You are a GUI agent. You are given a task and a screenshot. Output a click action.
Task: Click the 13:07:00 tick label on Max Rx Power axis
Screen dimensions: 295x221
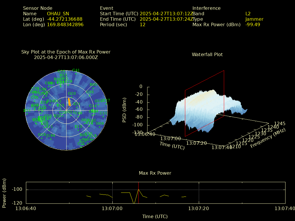(112, 208)
